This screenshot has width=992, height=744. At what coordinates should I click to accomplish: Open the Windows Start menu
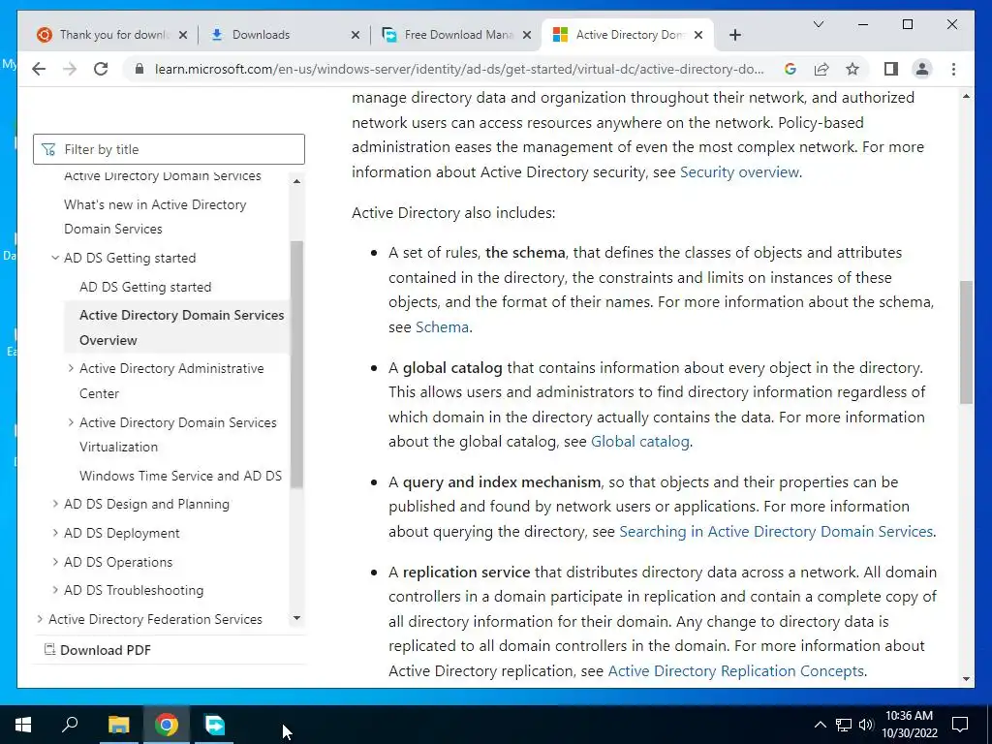click(x=23, y=725)
